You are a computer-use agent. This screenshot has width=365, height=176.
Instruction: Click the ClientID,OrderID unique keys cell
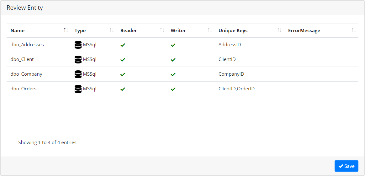pos(236,88)
